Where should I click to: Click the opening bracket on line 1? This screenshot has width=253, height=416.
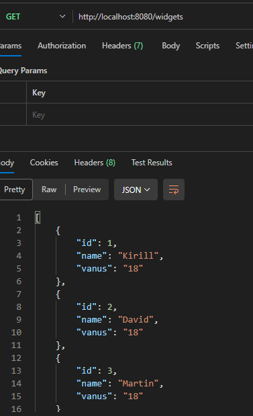point(38,218)
